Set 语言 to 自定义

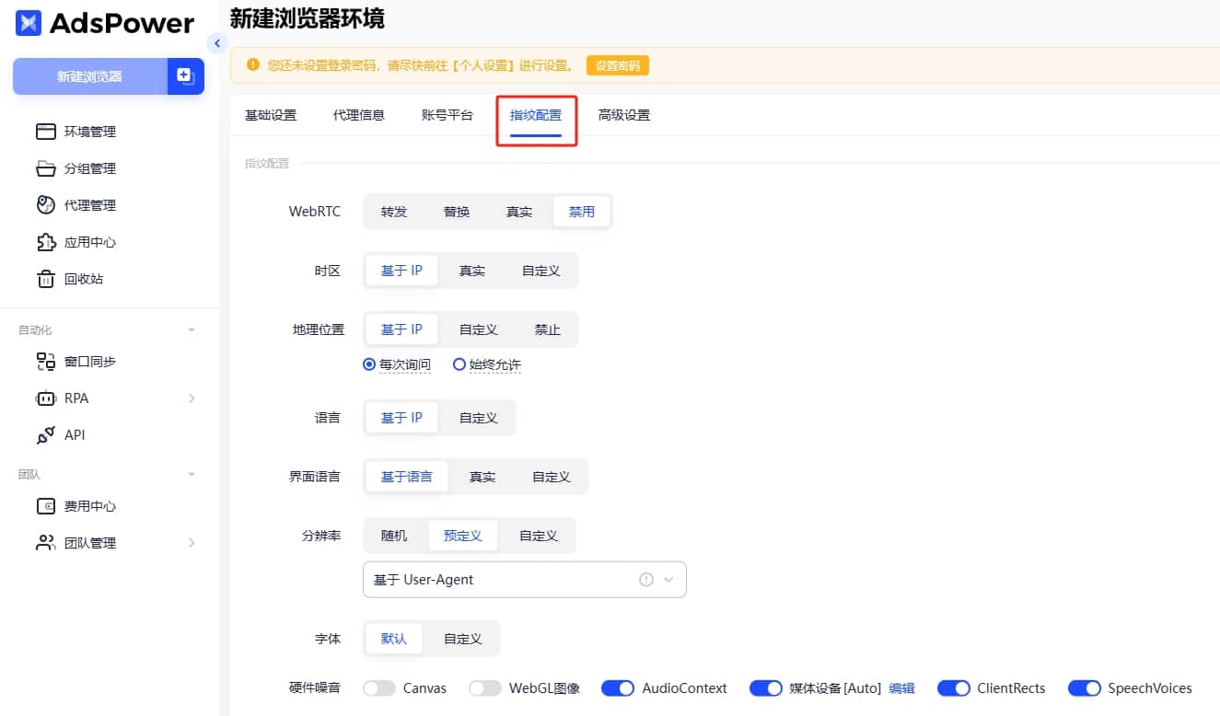[479, 418]
